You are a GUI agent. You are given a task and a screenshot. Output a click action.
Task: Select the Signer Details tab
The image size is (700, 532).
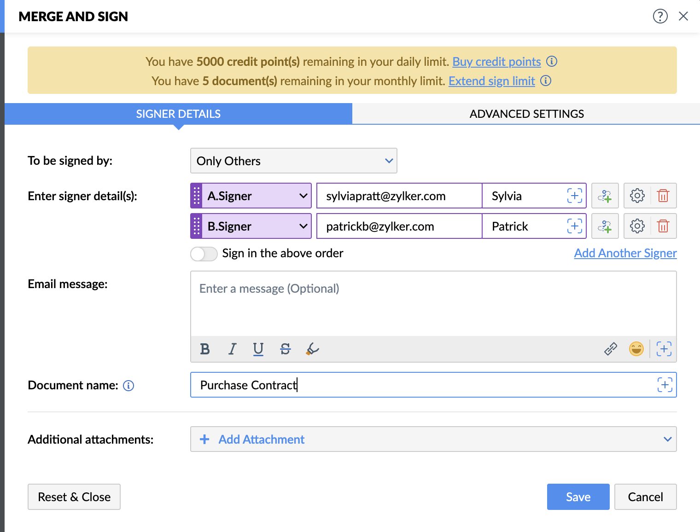point(178,114)
